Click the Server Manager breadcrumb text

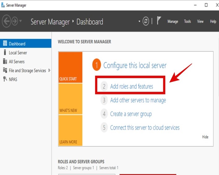(x=50, y=22)
